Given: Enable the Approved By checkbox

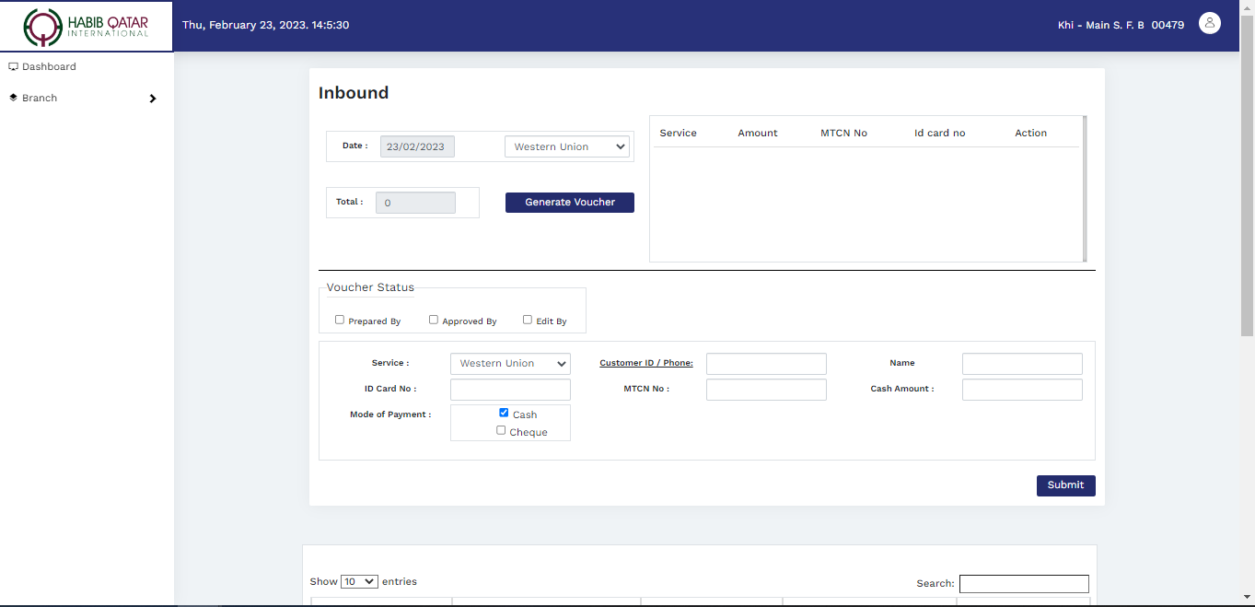Looking at the screenshot, I should [434, 320].
